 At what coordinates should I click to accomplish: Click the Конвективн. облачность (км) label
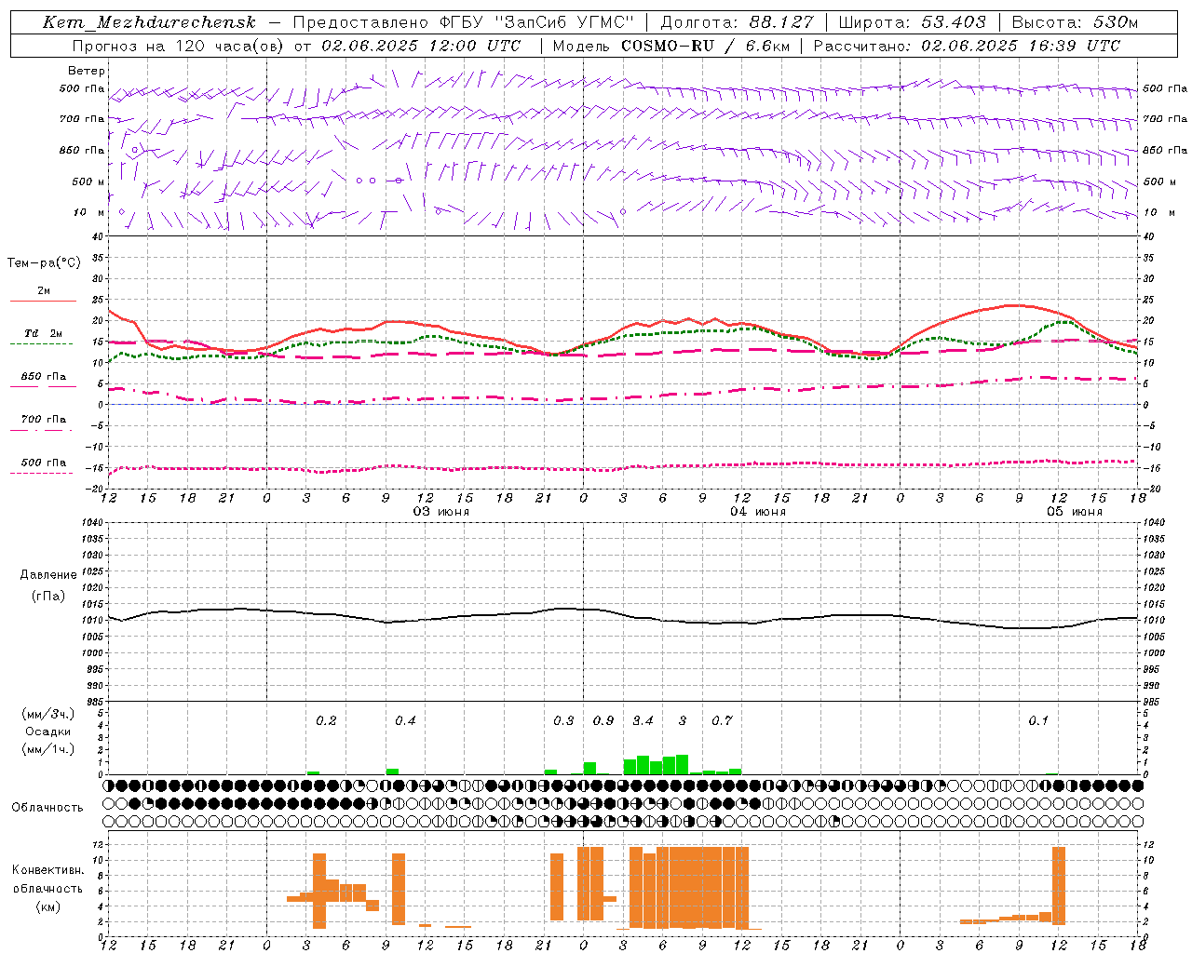pyautogui.click(x=47, y=888)
